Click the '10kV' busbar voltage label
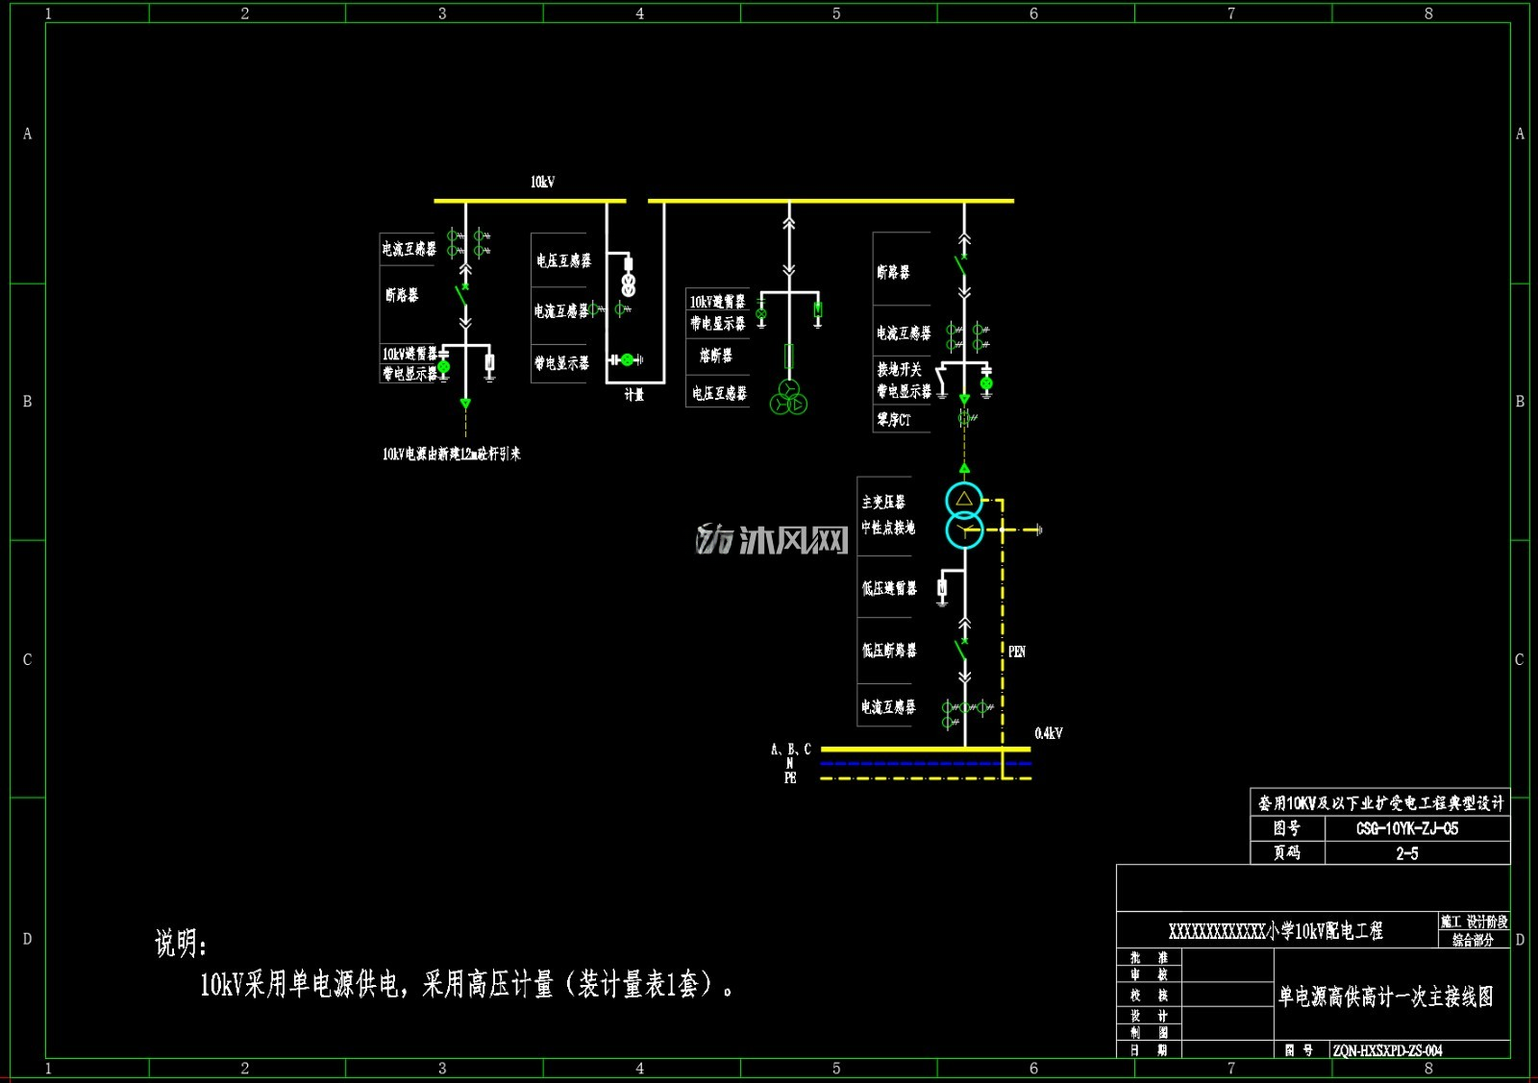 click(x=543, y=182)
